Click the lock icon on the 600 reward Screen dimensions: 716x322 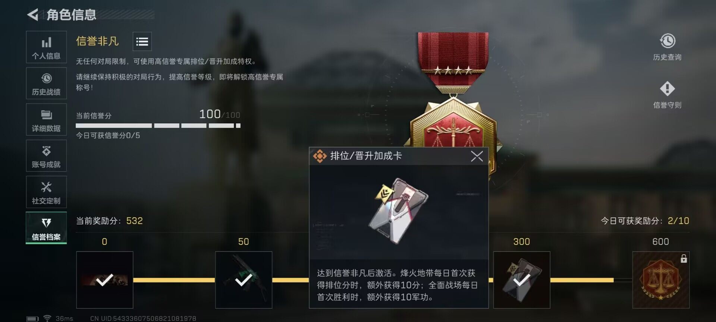684,258
